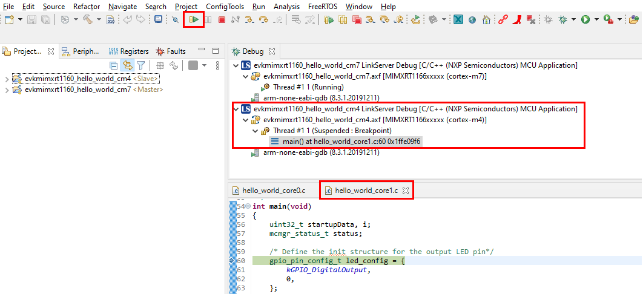Click the Resume All Debug Sessions icon
This screenshot has height=294, width=643.
tap(329, 20)
